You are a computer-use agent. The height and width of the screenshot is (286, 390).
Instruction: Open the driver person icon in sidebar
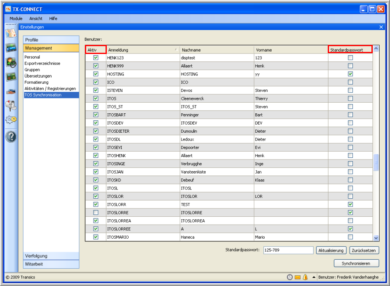coord(11,62)
